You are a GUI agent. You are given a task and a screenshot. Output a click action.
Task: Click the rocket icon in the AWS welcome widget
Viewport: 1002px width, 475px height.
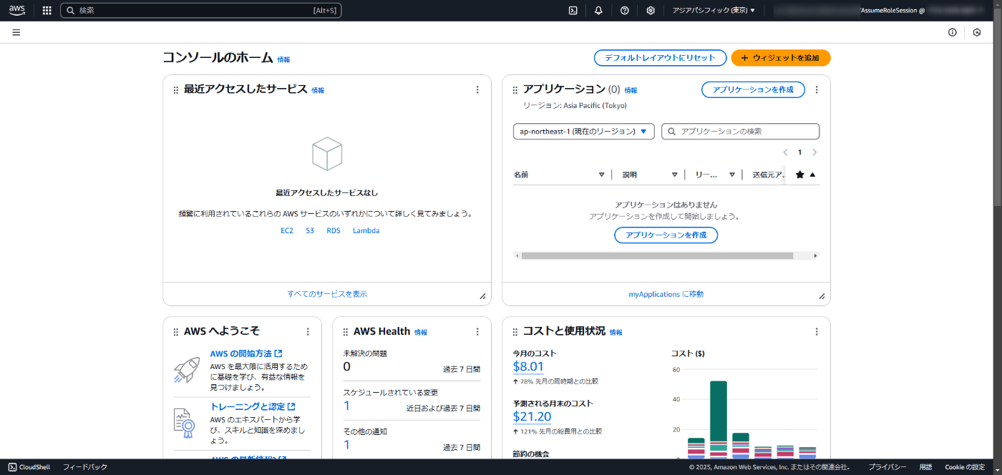[187, 370]
